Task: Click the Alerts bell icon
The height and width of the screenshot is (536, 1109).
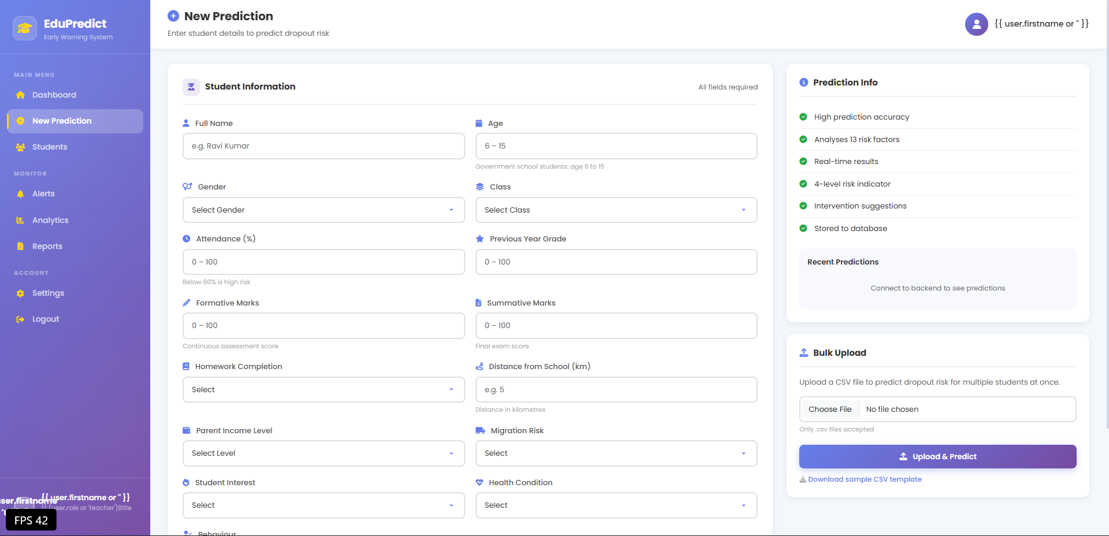Action: point(21,194)
